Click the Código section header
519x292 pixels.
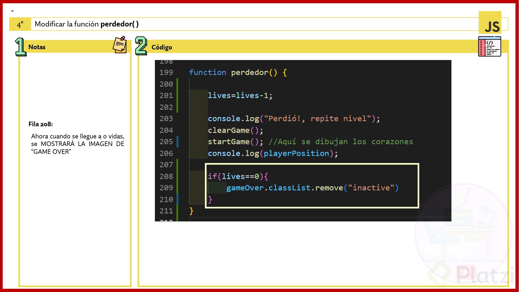tap(162, 47)
